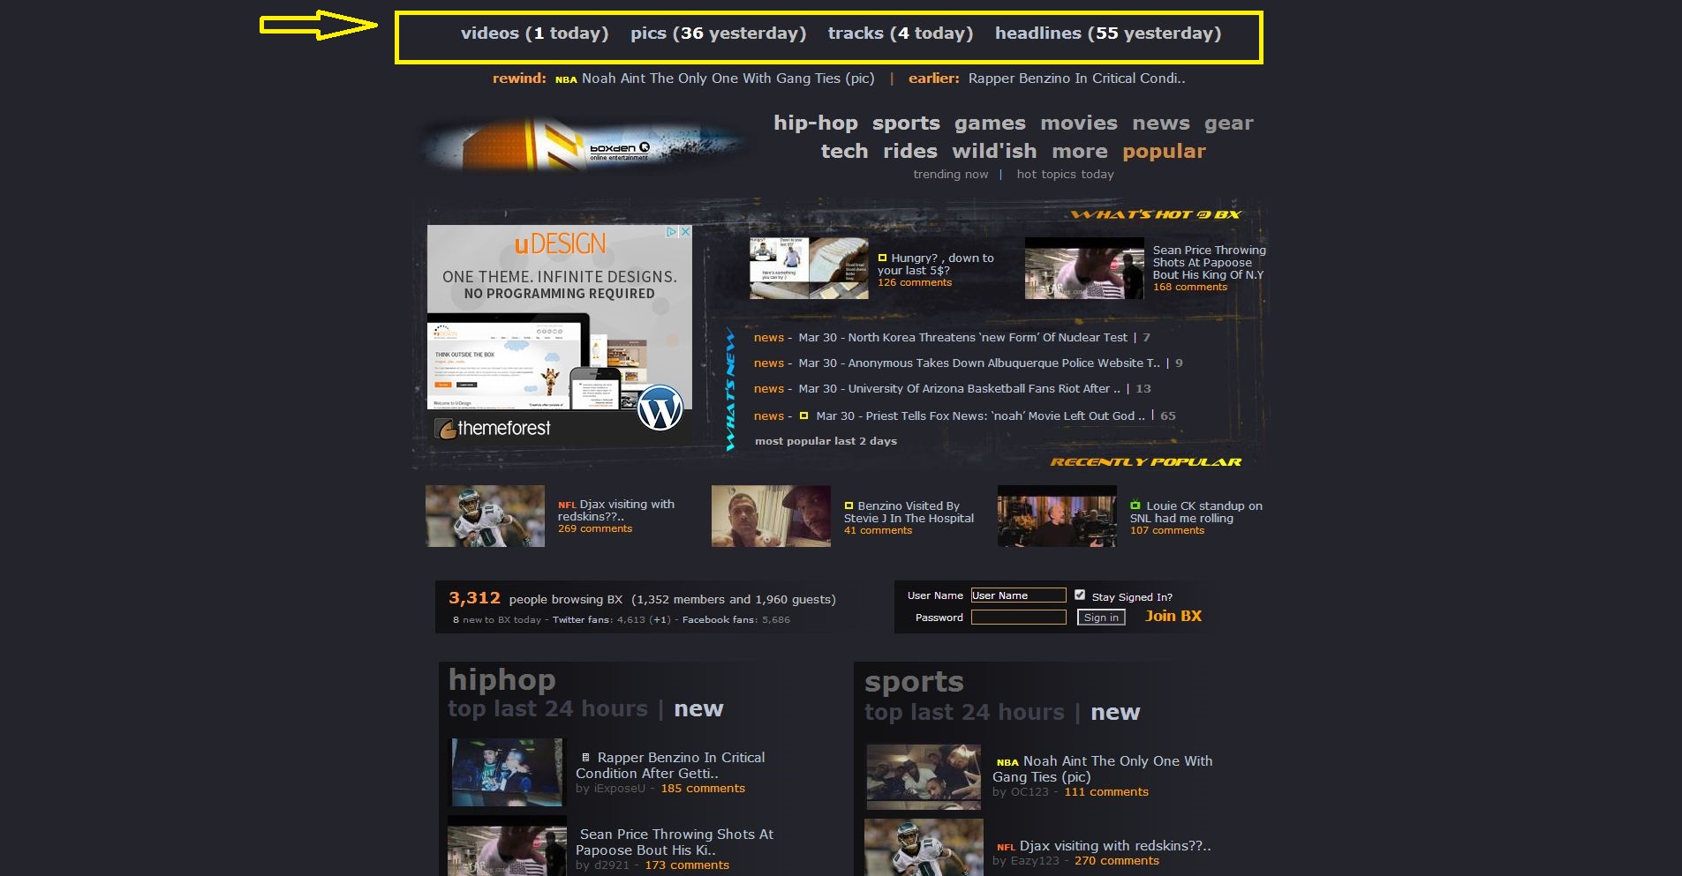The width and height of the screenshot is (1682, 876).
Task: Click the NFL tag beside 'Djax visiting with' in Recently Popular
Action: [x=567, y=505]
